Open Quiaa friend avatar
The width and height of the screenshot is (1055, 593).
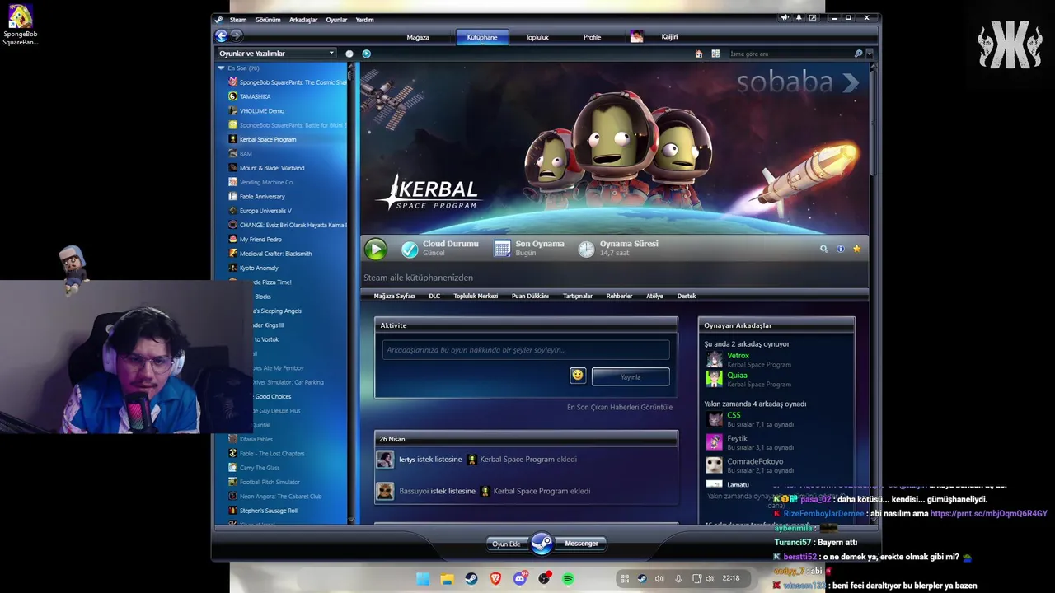(714, 379)
